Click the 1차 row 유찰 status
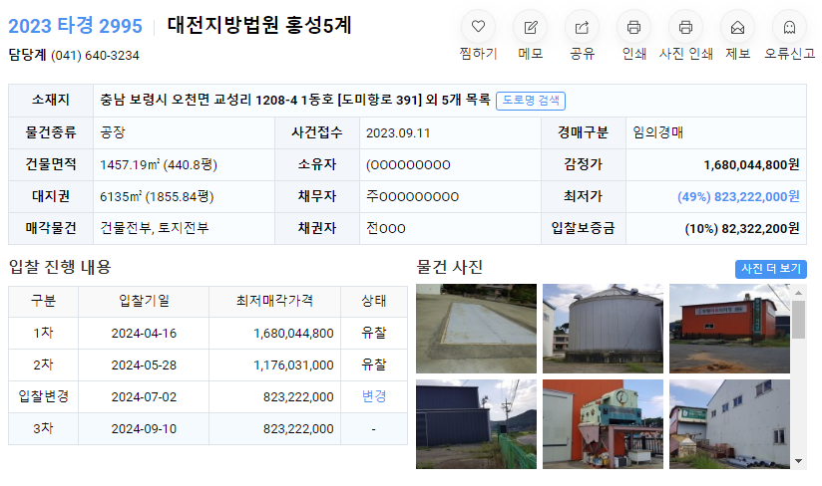 [x=374, y=333]
